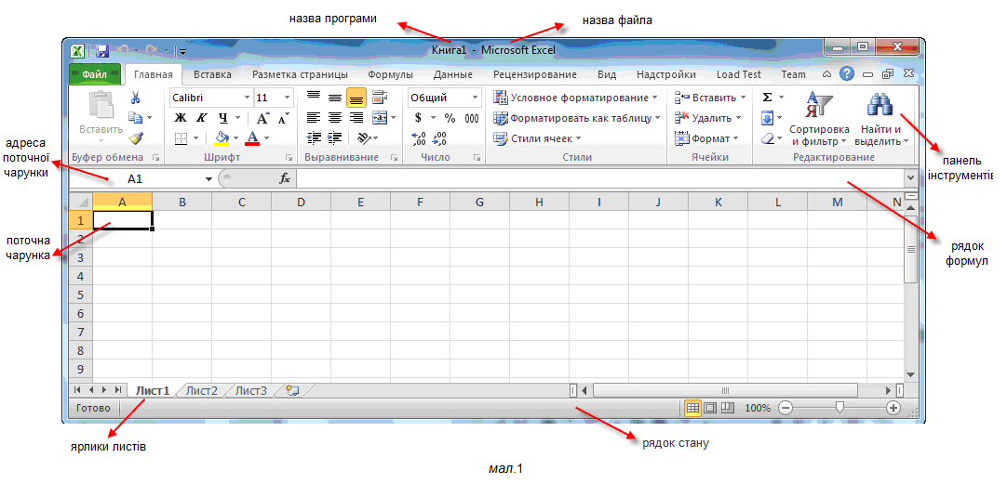Click the Insert Worksheet tab icon
This screenshot has height=484, width=1007.
[293, 390]
